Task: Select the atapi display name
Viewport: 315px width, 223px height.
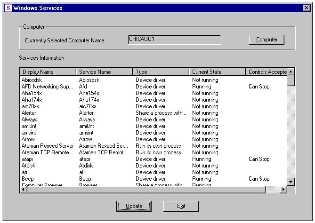Action: 27,159
